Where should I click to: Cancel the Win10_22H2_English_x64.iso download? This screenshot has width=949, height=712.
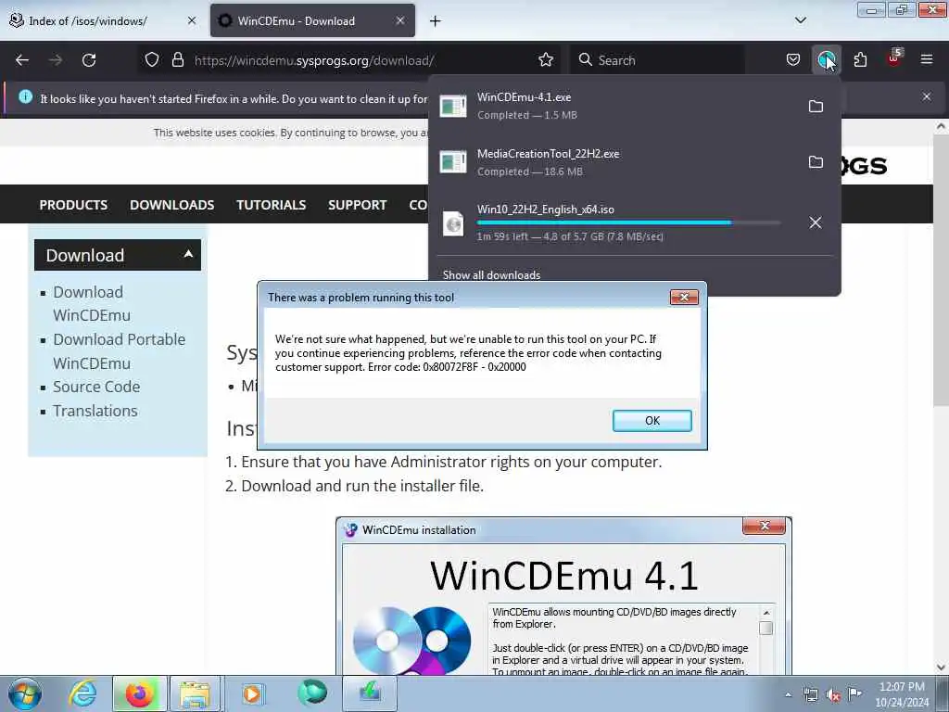pyautogui.click(x=816, y=222)
